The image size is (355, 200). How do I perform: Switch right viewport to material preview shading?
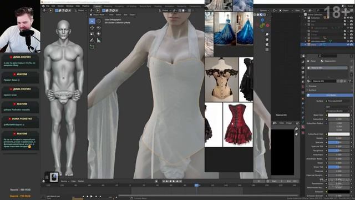[x=261, y=14]
